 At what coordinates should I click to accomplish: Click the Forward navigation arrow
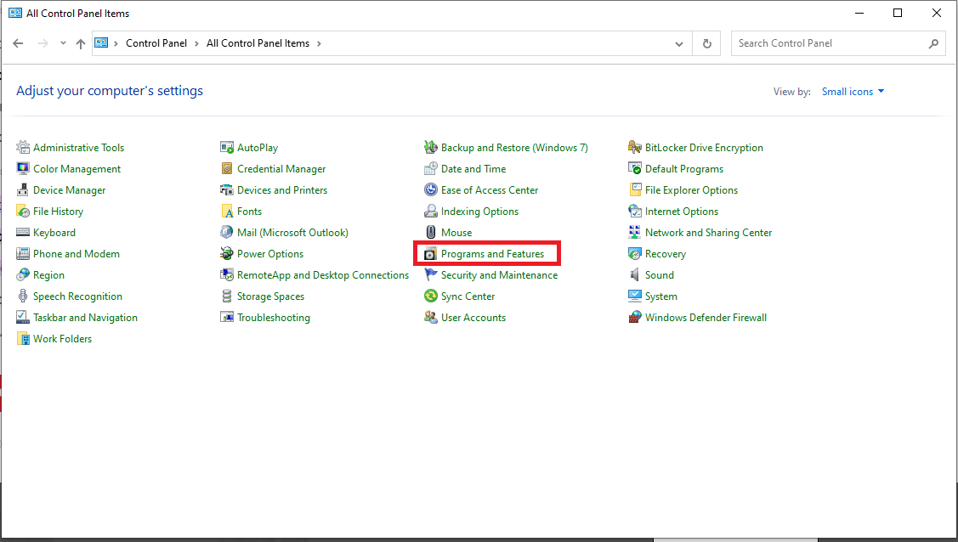(x=43, y=43)
